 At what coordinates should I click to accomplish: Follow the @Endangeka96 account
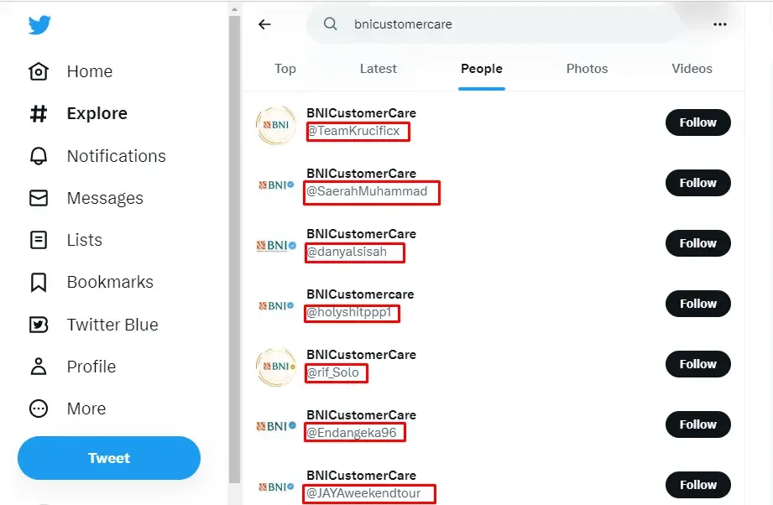[x=697, y=424]
